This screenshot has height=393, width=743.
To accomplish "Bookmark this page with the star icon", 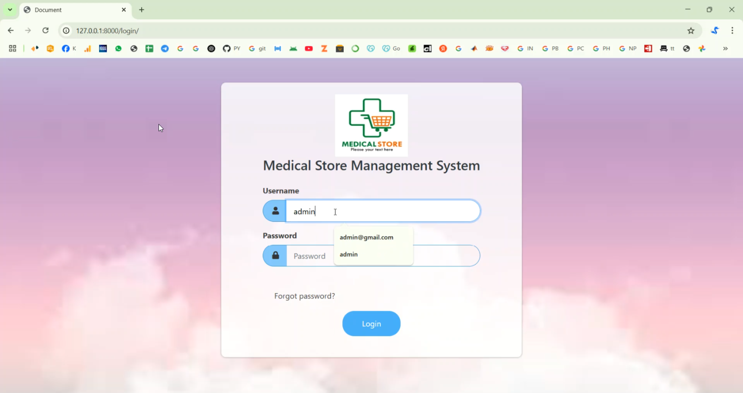I will [x=691, y=31].
